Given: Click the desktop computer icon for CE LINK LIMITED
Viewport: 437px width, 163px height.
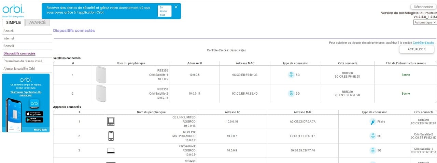Looking at the screenshot, I should tap(111, 121).
